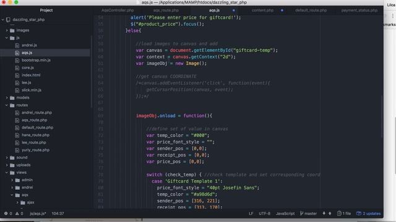Select the aqs.js editor tab
The width and height of the screenshot is (396, 222).
pyautogui.click(x=214, y=10)
